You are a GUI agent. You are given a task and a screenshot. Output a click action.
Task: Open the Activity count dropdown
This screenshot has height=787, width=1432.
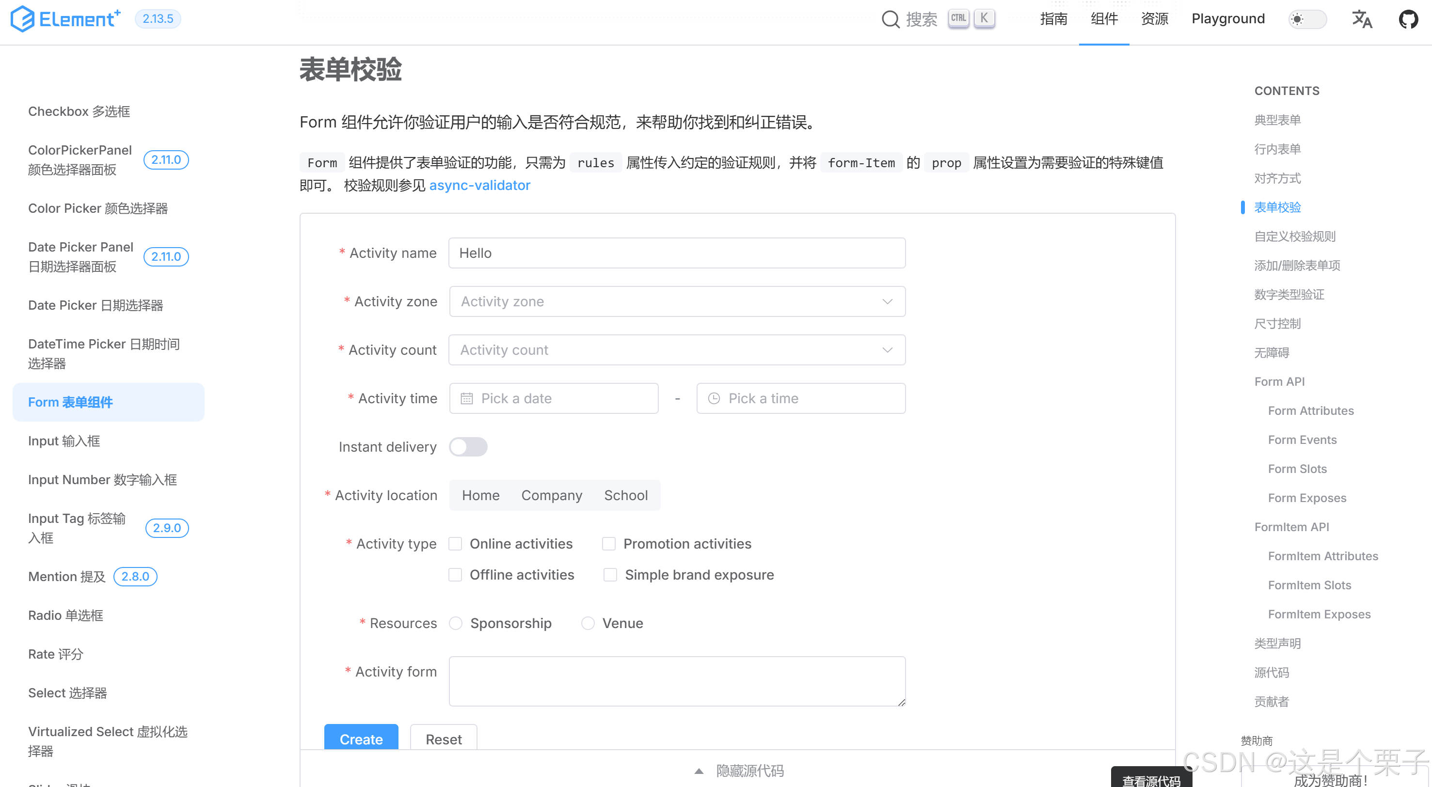(677, 349)
